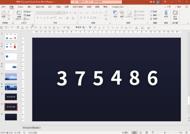The image size is (190, 134).
Task: Adjust the zoom slider handle
Action: click(165, 133)
